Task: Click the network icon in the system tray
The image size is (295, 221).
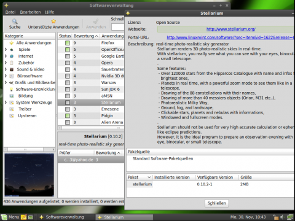Action: 290,217
